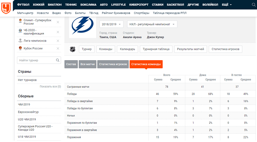Open the 2018/2019 season dropdown
Screen dimensions: 257x142
111,24
